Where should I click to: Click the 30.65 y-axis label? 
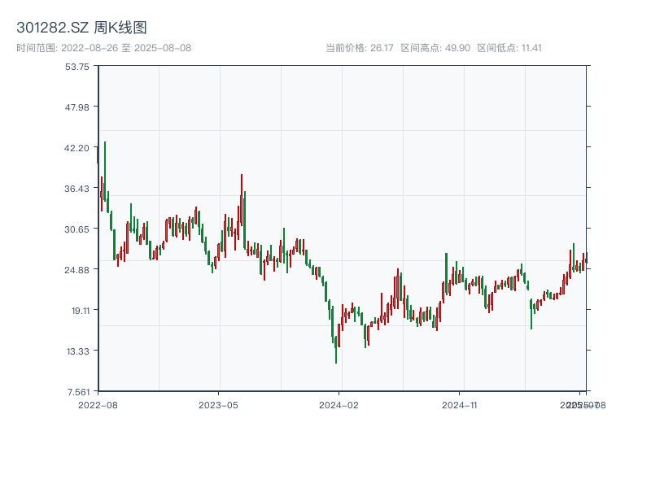[78, 229]
